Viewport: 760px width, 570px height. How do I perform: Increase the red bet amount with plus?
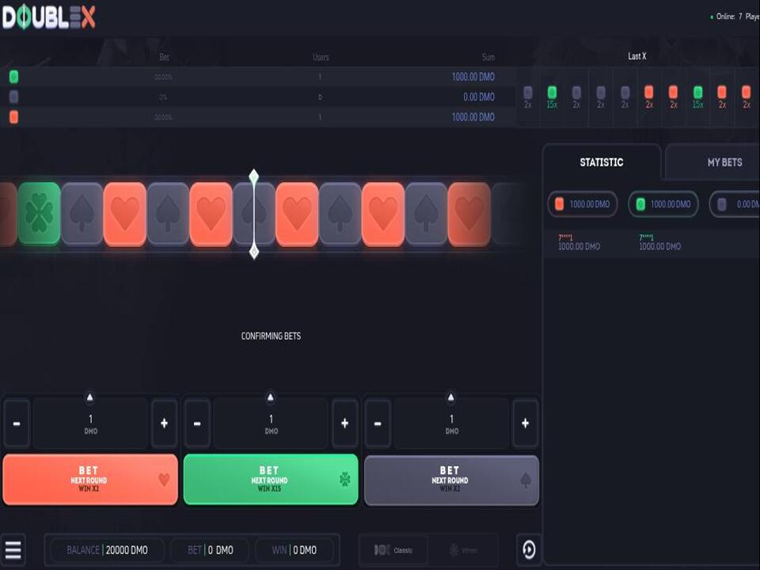[x=164, y=424]
